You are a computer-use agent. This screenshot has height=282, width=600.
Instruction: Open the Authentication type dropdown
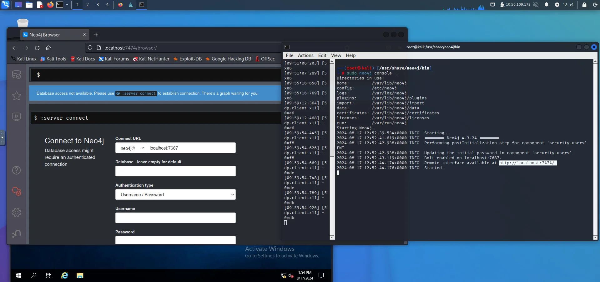(x=175, y=194)
